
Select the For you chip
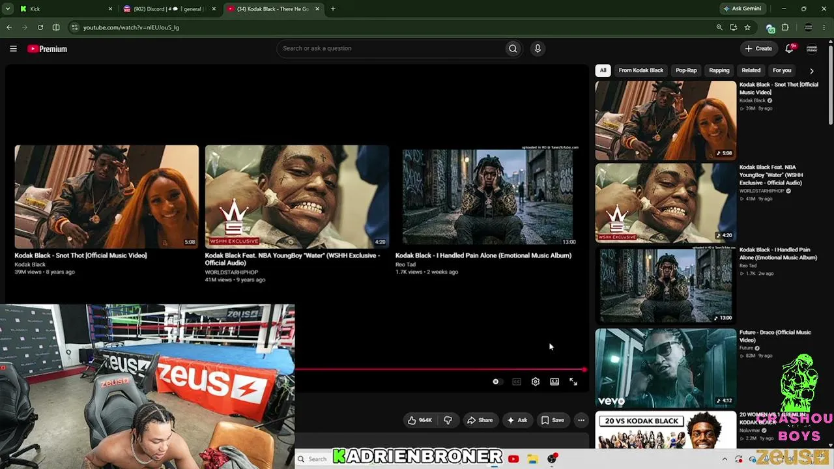click(x=782, y=70)
